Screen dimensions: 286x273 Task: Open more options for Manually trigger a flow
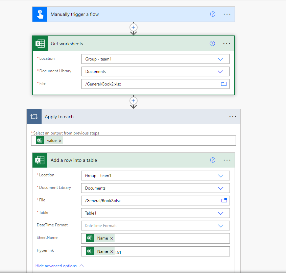[x=227, y=14]
